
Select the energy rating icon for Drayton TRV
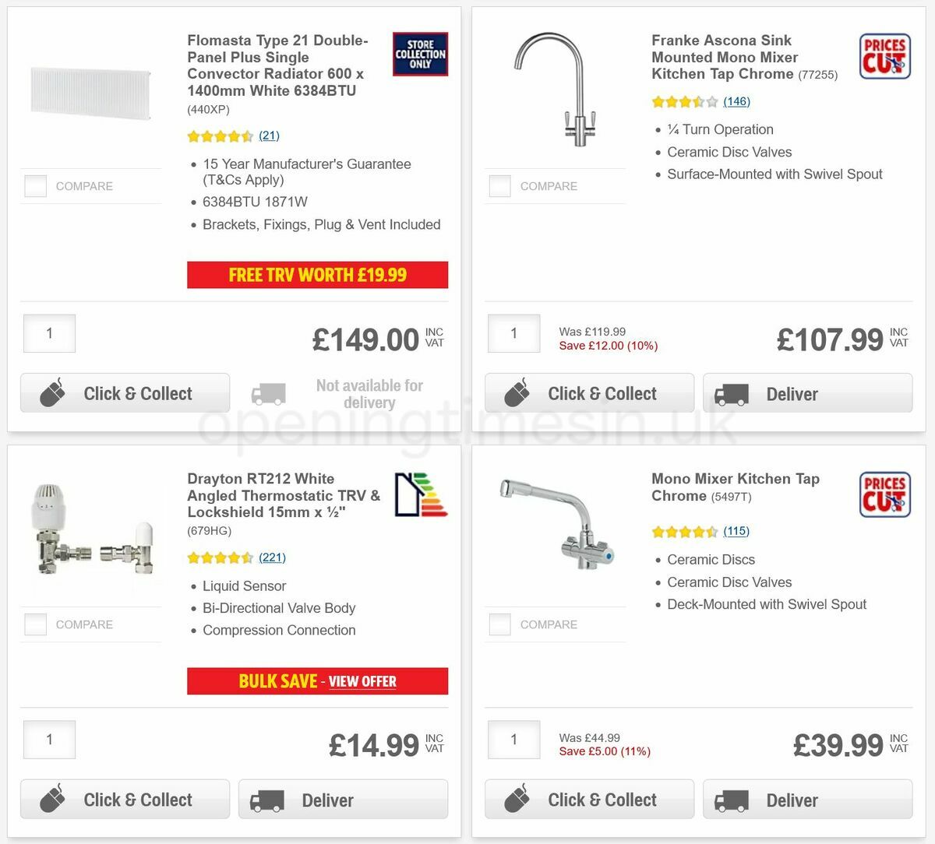[x=422, y=494]
